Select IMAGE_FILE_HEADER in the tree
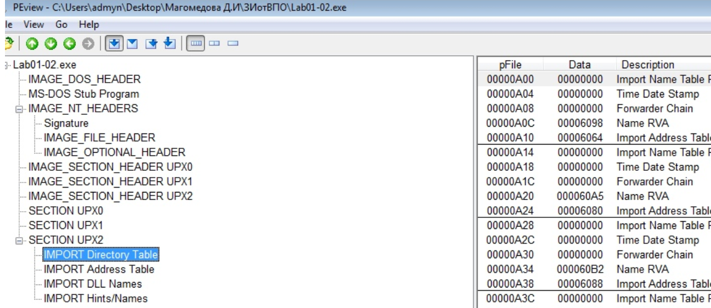Viewport: 711px width, 308px height. tap(99, 138)
